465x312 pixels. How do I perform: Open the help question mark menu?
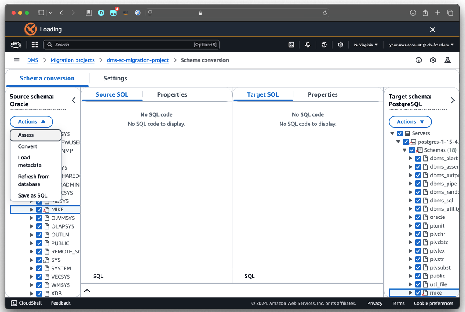coord(324,45)
